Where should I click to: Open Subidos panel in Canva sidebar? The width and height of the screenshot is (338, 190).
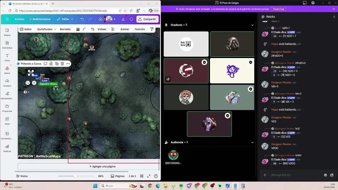[x=7, y=83]
